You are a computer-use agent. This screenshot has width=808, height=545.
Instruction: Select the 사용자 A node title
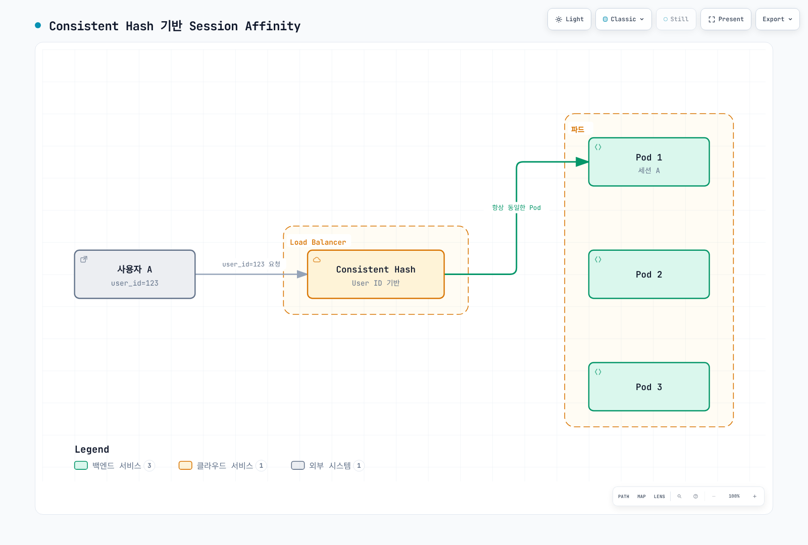134,269
